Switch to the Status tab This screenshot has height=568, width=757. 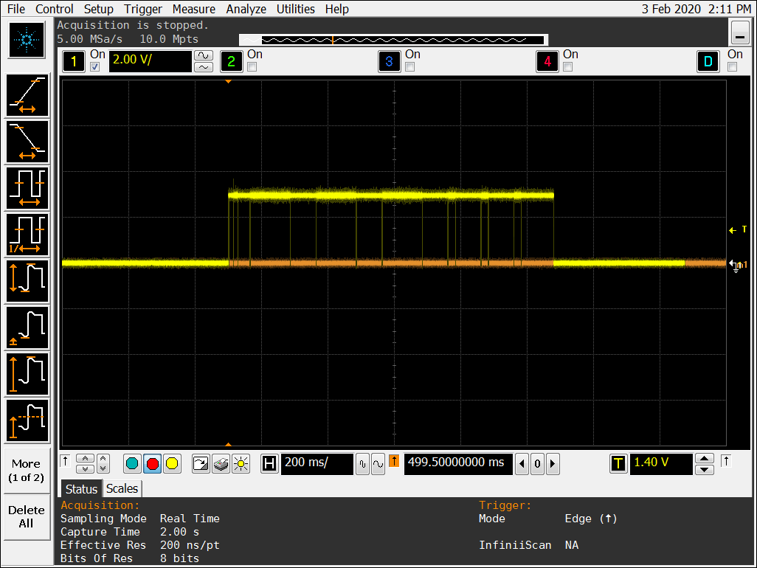pos(81,489)
